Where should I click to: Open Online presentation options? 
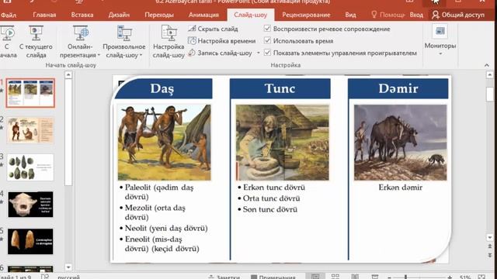(80, 42)
